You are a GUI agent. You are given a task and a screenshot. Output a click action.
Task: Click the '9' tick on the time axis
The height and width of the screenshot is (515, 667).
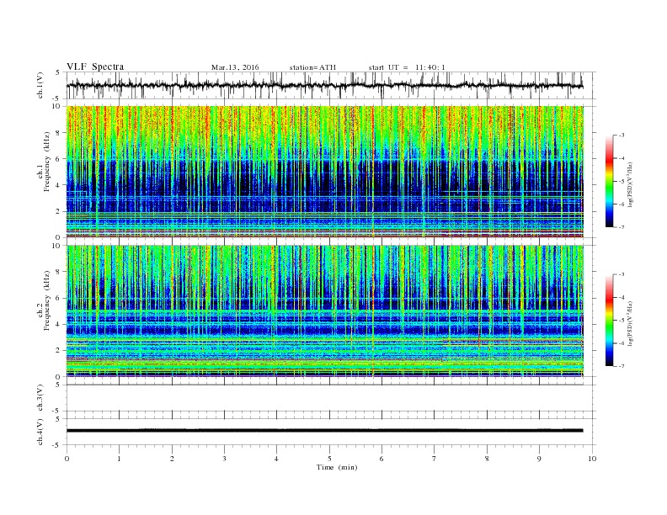coord(539,459)
